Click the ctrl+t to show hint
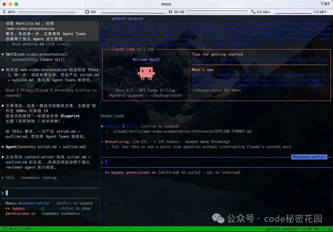Viewport: 333px width, 232px height. (76, 209)
